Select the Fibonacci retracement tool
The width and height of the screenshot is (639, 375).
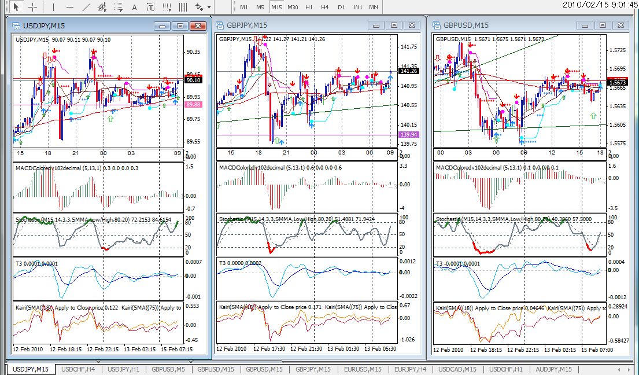coord(119,7)
